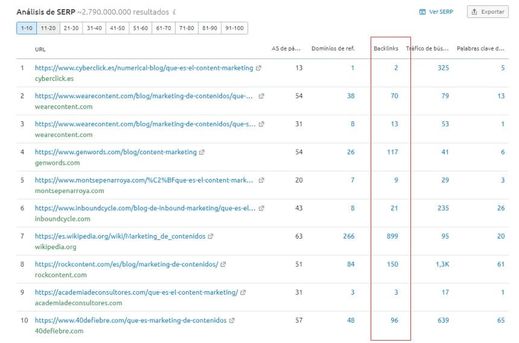The width and height of the screenshot is (519, 343).
Task: Open the cyberclick.es que-es-el-content-marketing URL
Action: click(x=144, y=68)
